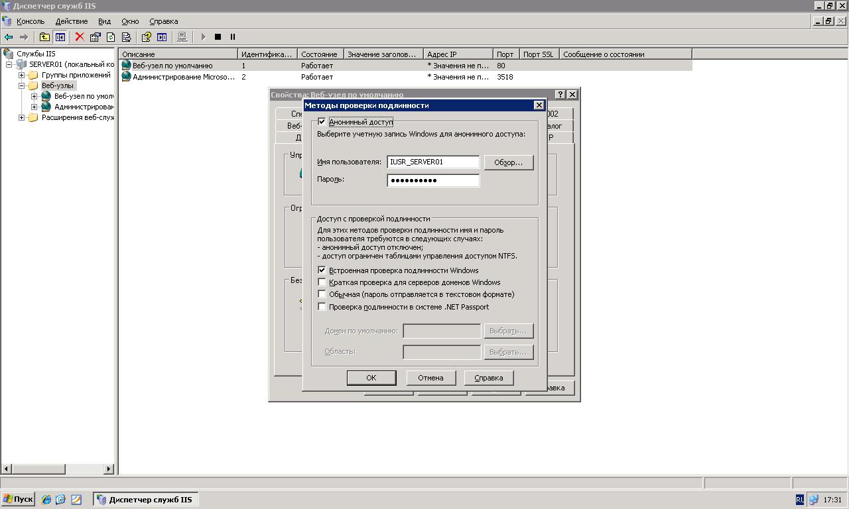Screen dimensions: 849x509
Task: Click the help question mark on Свойства dialog
Action: click(x=560, y=94)
